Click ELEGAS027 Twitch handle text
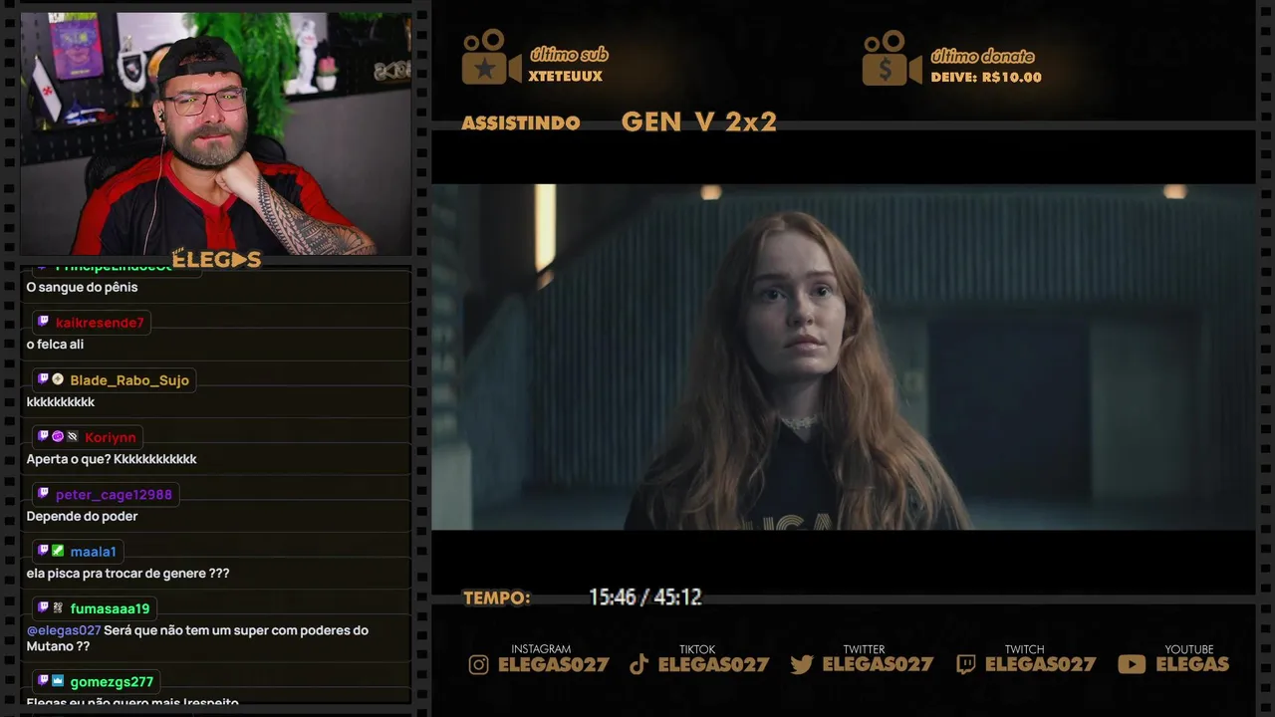Viewport: 1275px width, 717px height. (x=1040, y=664)
